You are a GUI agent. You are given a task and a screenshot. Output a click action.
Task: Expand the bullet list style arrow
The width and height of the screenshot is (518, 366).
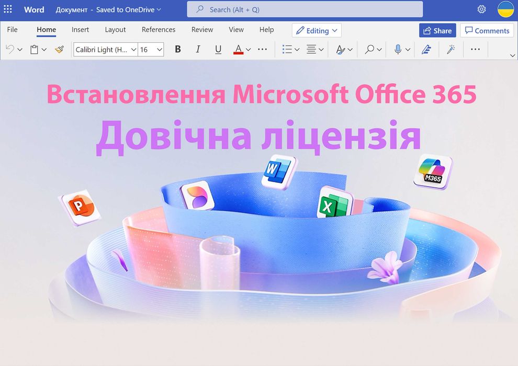pyautogui.click(x=297, y=50)
